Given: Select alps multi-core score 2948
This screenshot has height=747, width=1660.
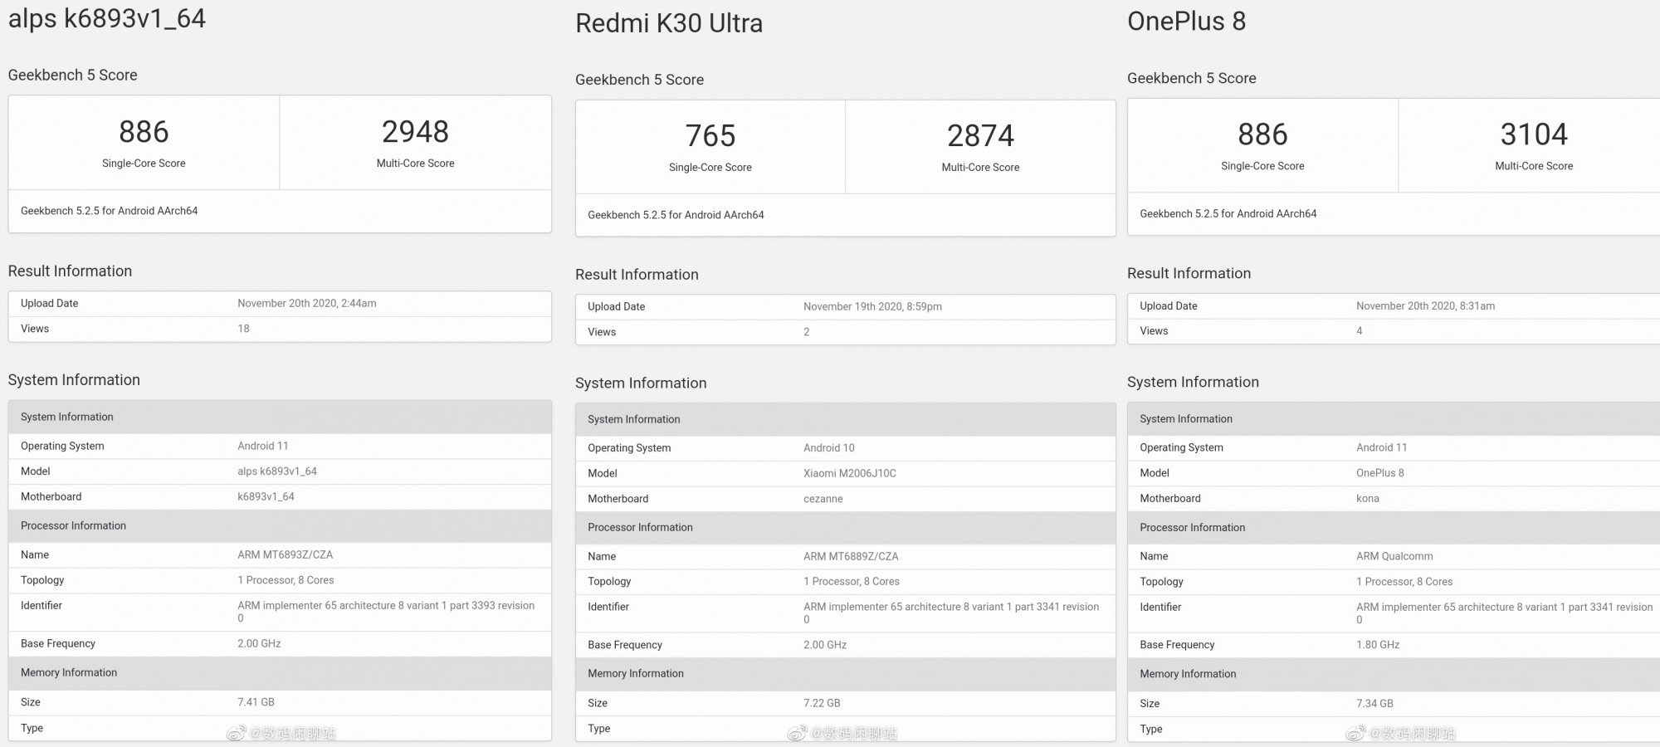Looking at the screenshot, I should pos(415,132).
